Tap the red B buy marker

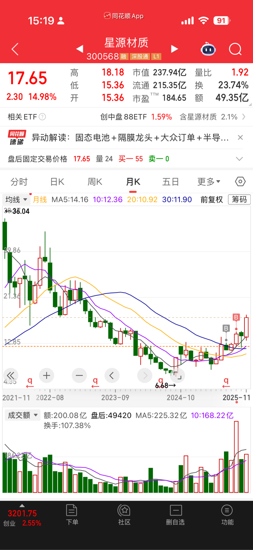tap(236, 317)
